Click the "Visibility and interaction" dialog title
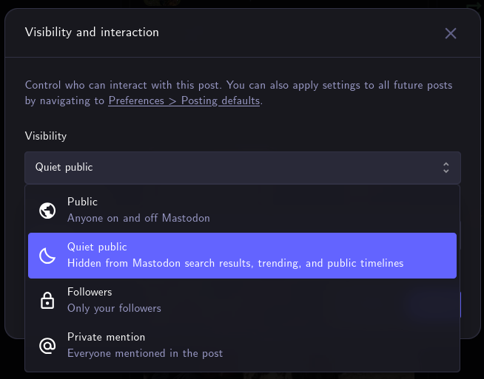The image size is (484, 379). coord(92,33)
